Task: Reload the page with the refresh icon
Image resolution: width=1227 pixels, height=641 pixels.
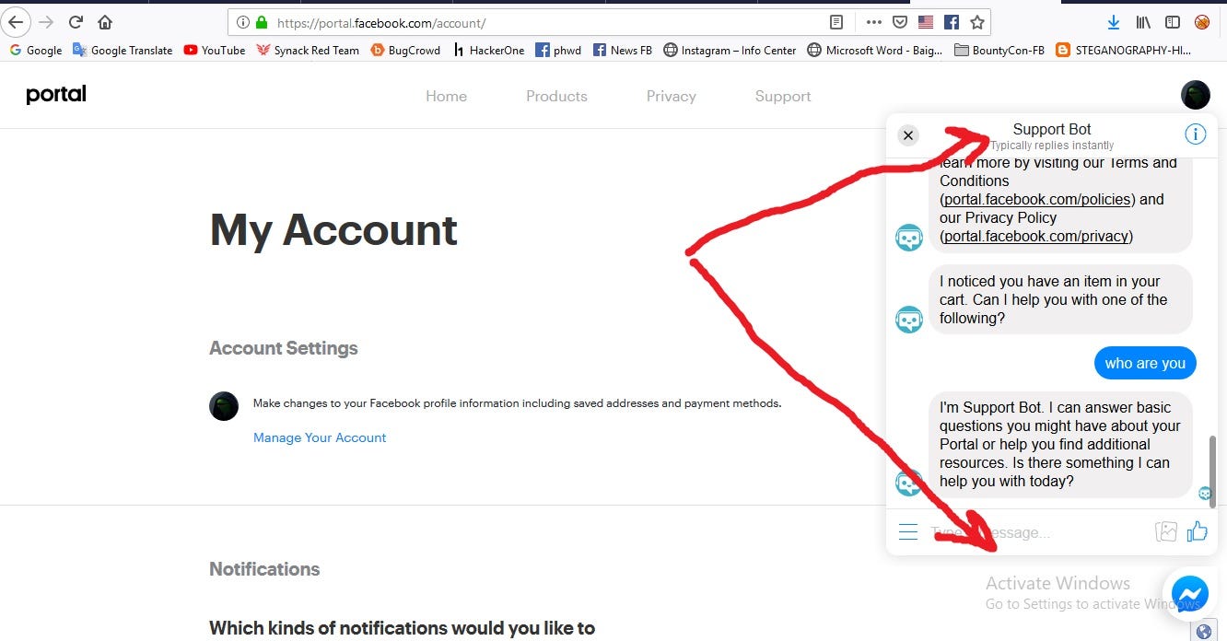Action: pyautogui.click(x=76, y=22)
